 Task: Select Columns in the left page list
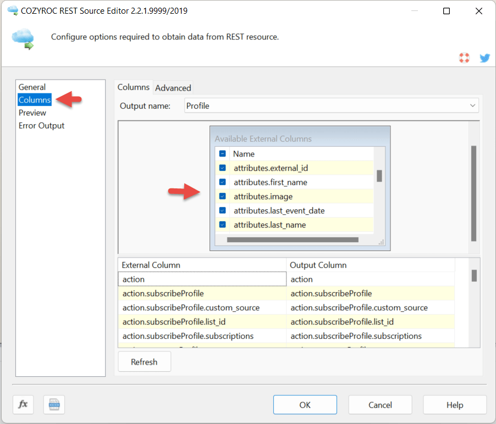pyautogui.click(x=35, y=100)
